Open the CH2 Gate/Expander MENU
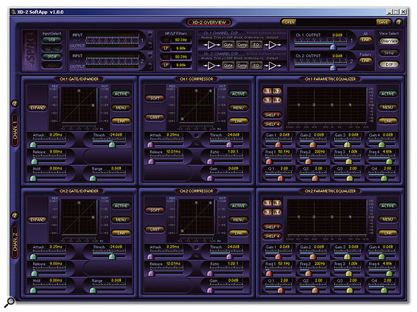The image size is (417, 312). point(121,219)
